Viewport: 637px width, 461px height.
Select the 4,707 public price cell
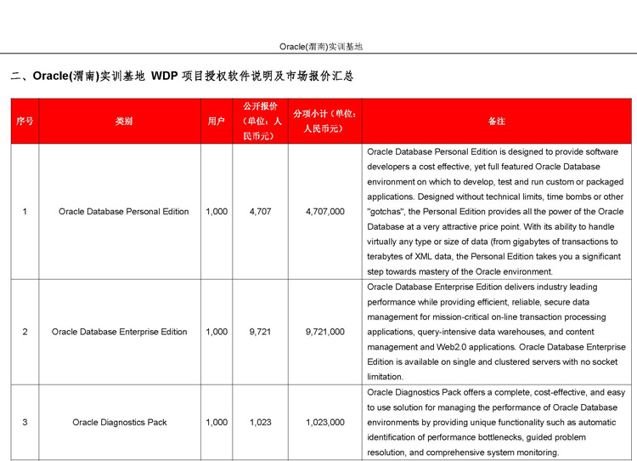(260, 212)
